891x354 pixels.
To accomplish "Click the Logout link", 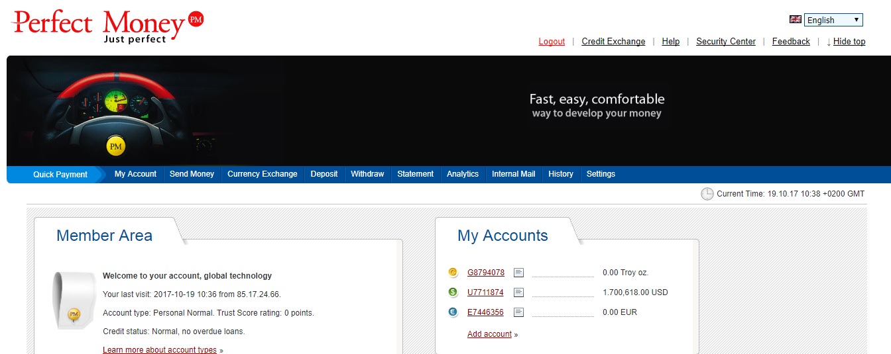I will (x=552, y=41).
